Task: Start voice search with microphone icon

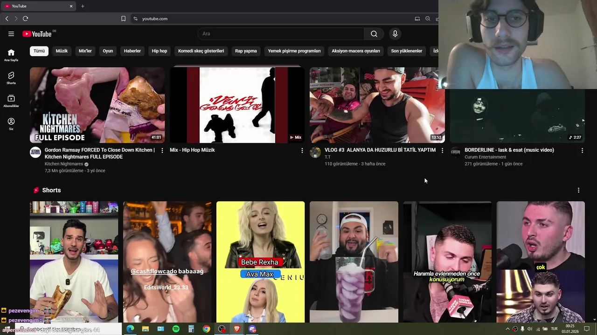Action: tap(395, 33)
